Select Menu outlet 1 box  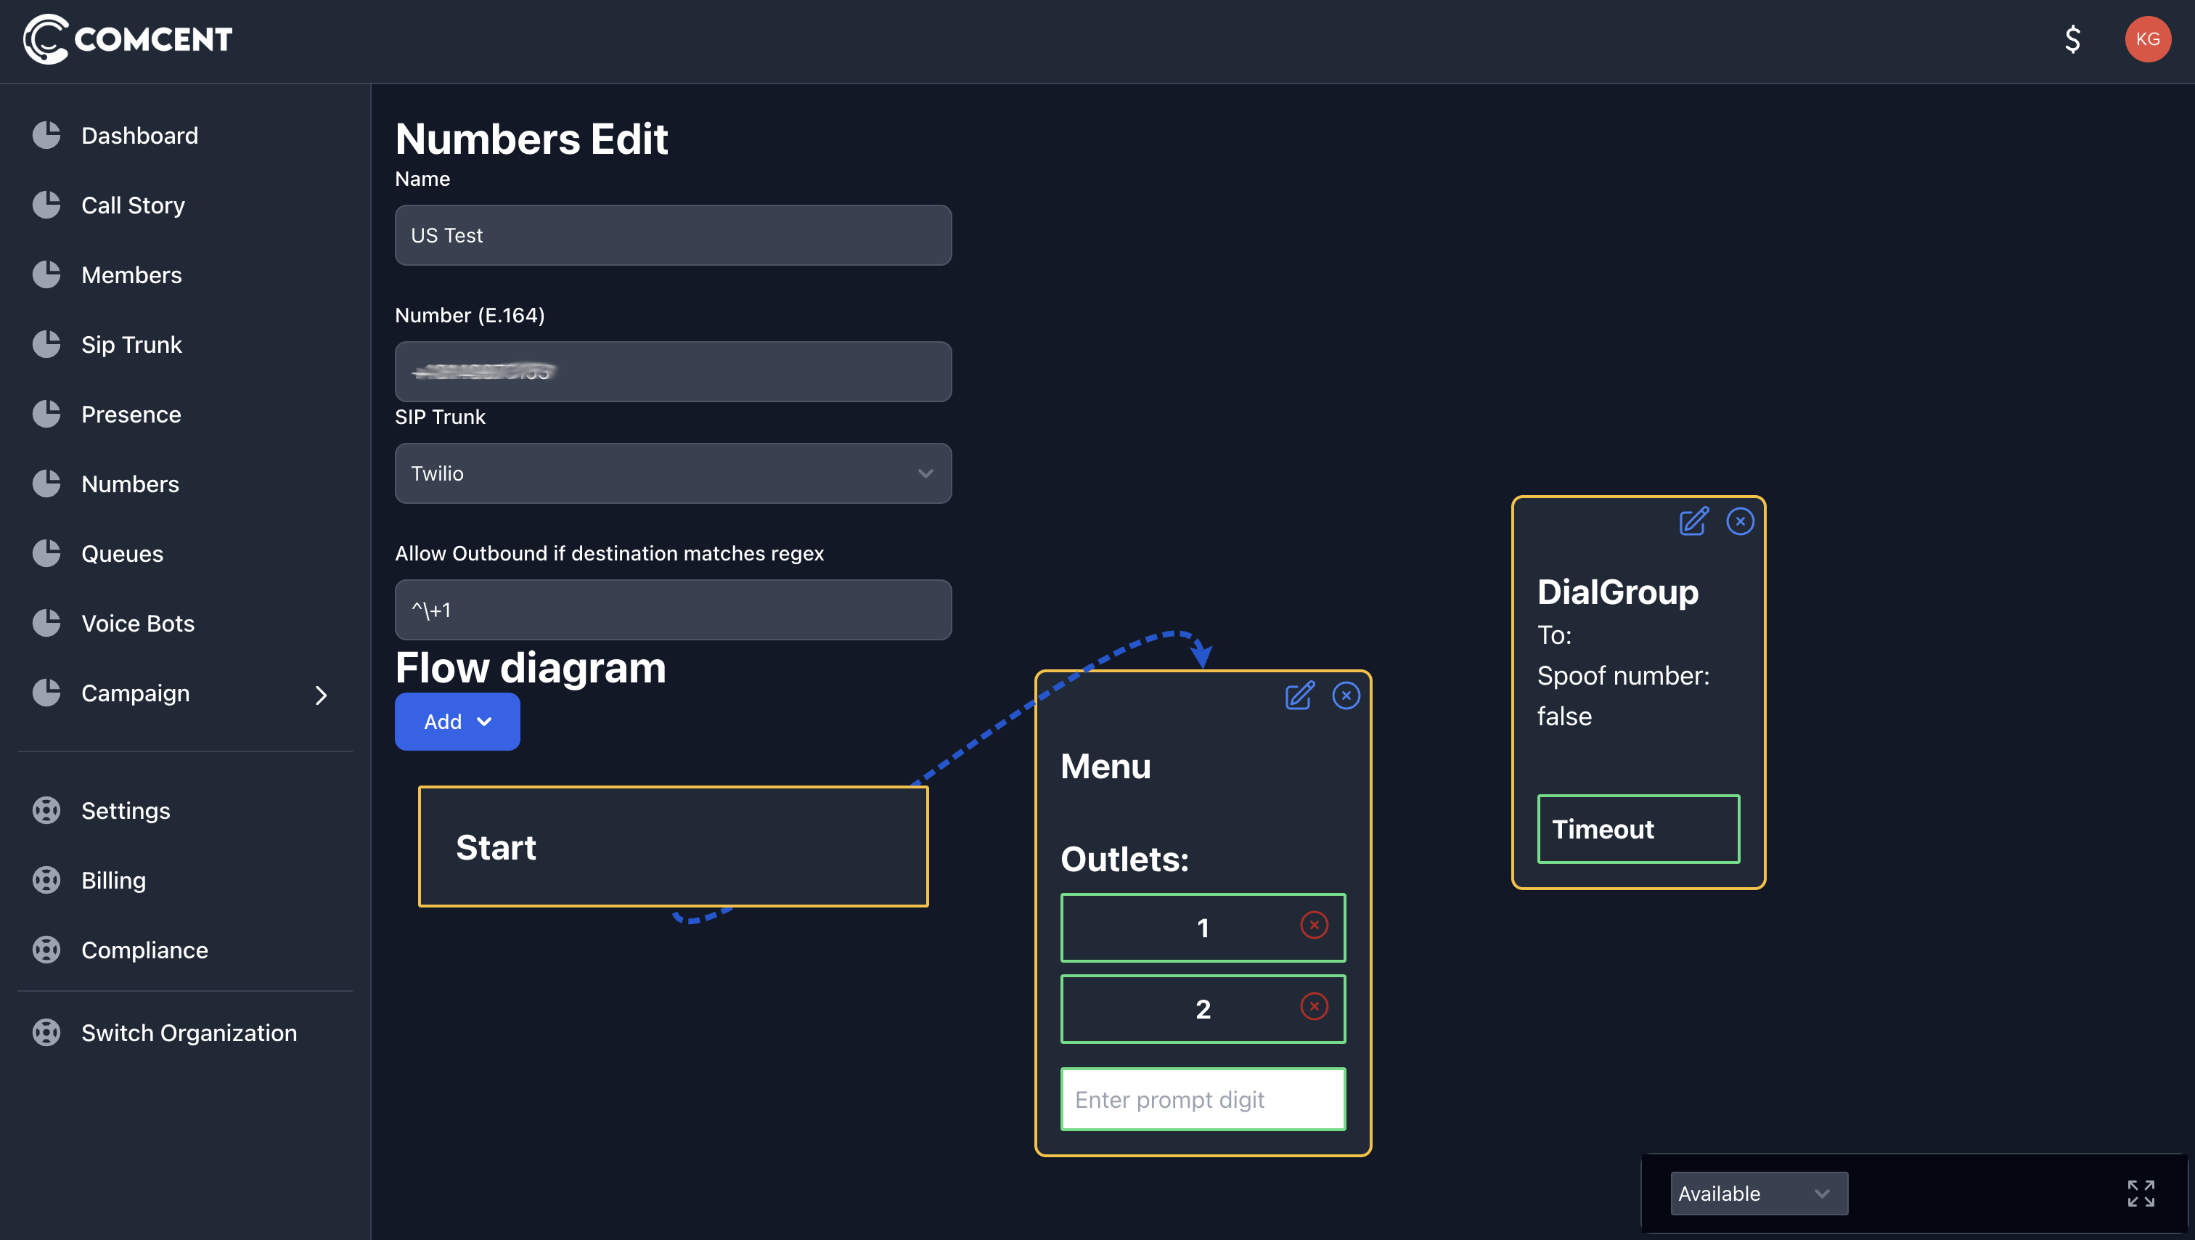pos(1203,927)
